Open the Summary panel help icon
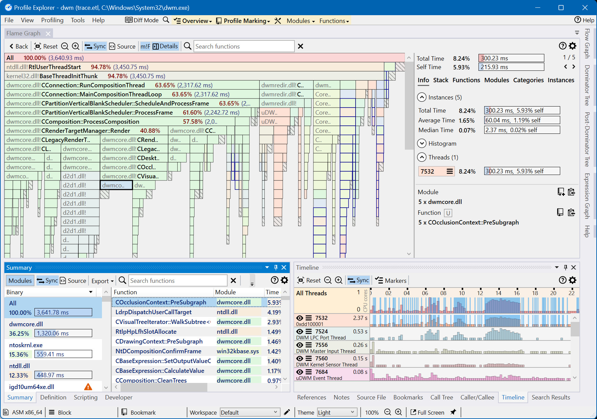The height and width of the screenshot is (419, 597). point(275,280)
